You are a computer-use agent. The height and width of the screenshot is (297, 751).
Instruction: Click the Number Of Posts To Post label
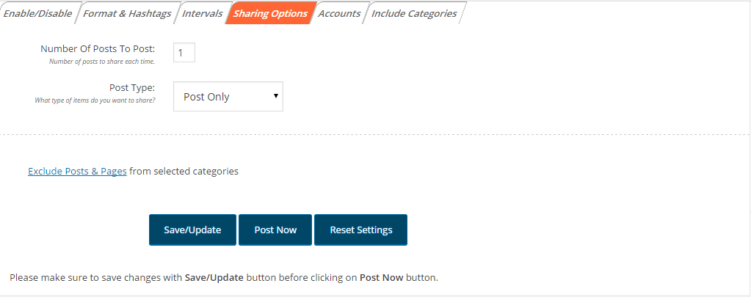tap(98, 49)
